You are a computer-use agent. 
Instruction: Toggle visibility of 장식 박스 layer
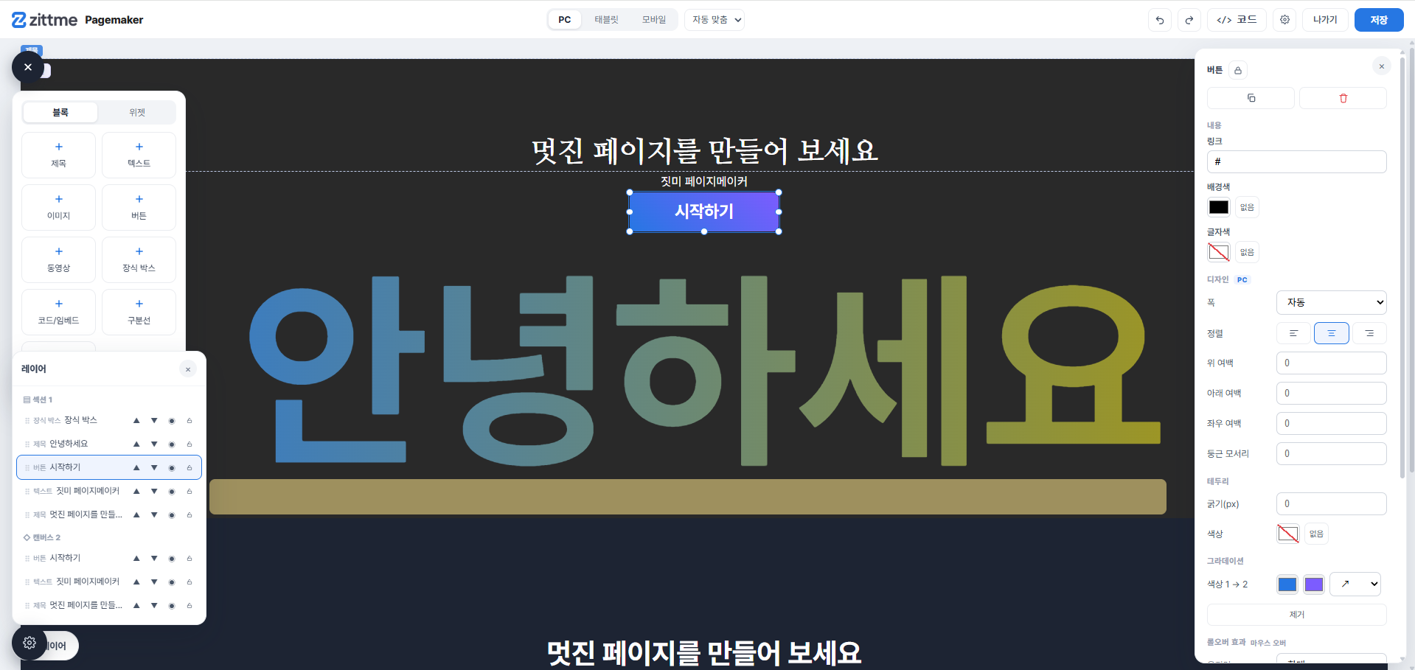click(172, 421)
